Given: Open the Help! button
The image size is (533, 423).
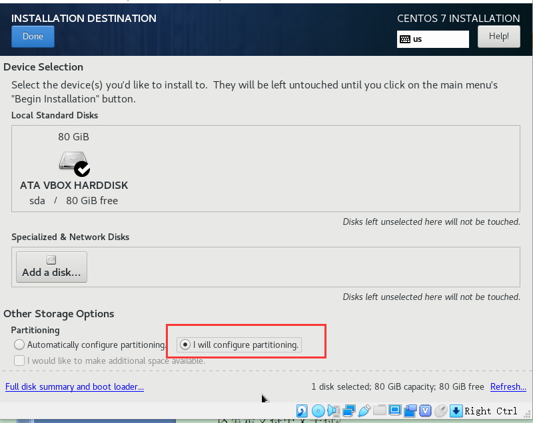Looking at the screenshot, I should [498, 37].
